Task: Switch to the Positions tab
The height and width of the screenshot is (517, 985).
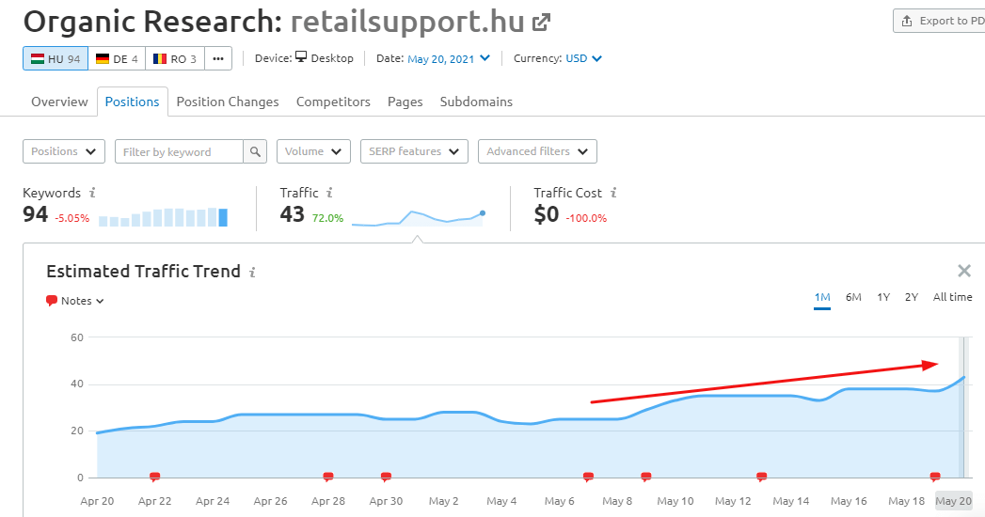Action: pos(132,102)
